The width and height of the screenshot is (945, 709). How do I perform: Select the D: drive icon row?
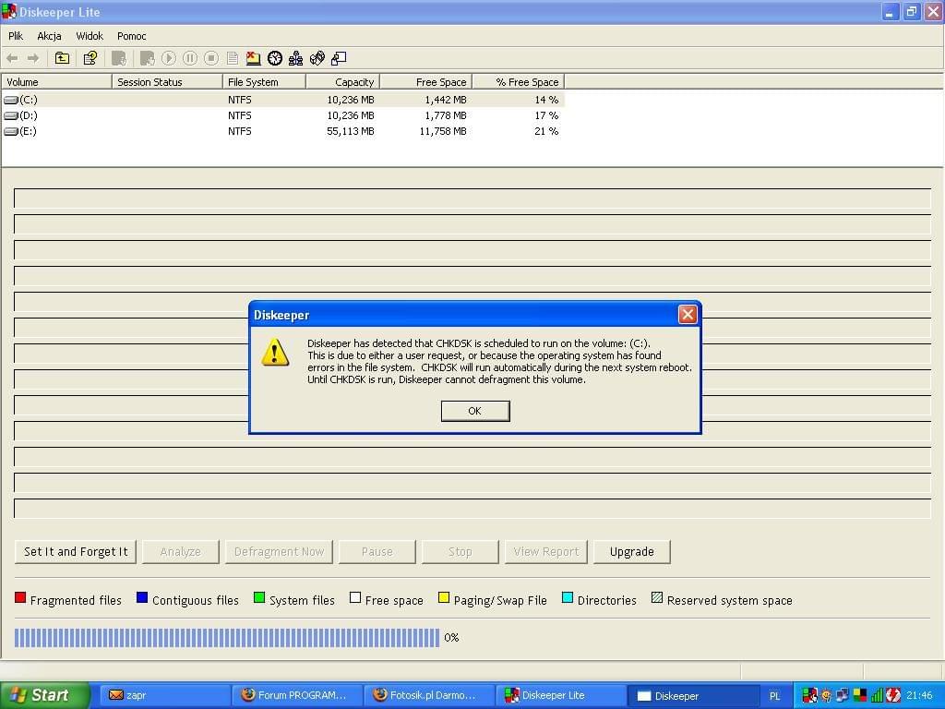pyautogui.click(x=282, y=115)
